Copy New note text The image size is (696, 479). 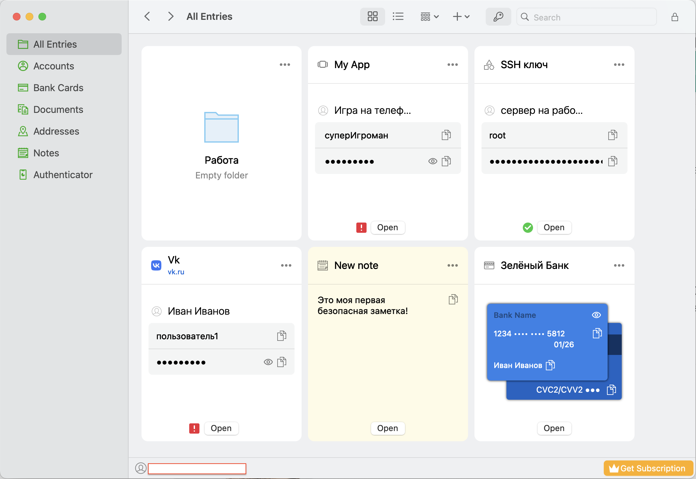[x=453, y=300]
